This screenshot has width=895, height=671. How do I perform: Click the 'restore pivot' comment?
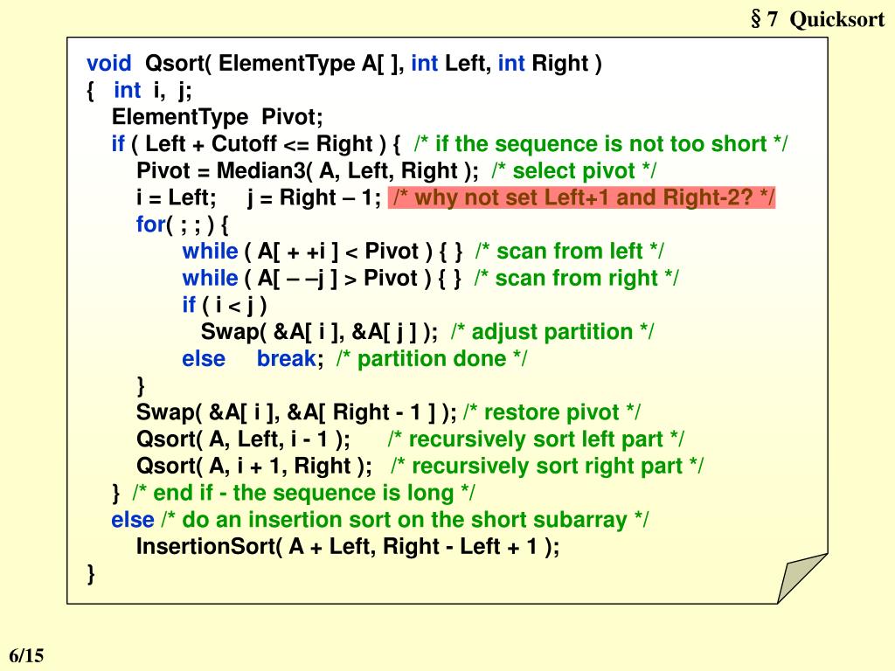(x=552, y=412)
